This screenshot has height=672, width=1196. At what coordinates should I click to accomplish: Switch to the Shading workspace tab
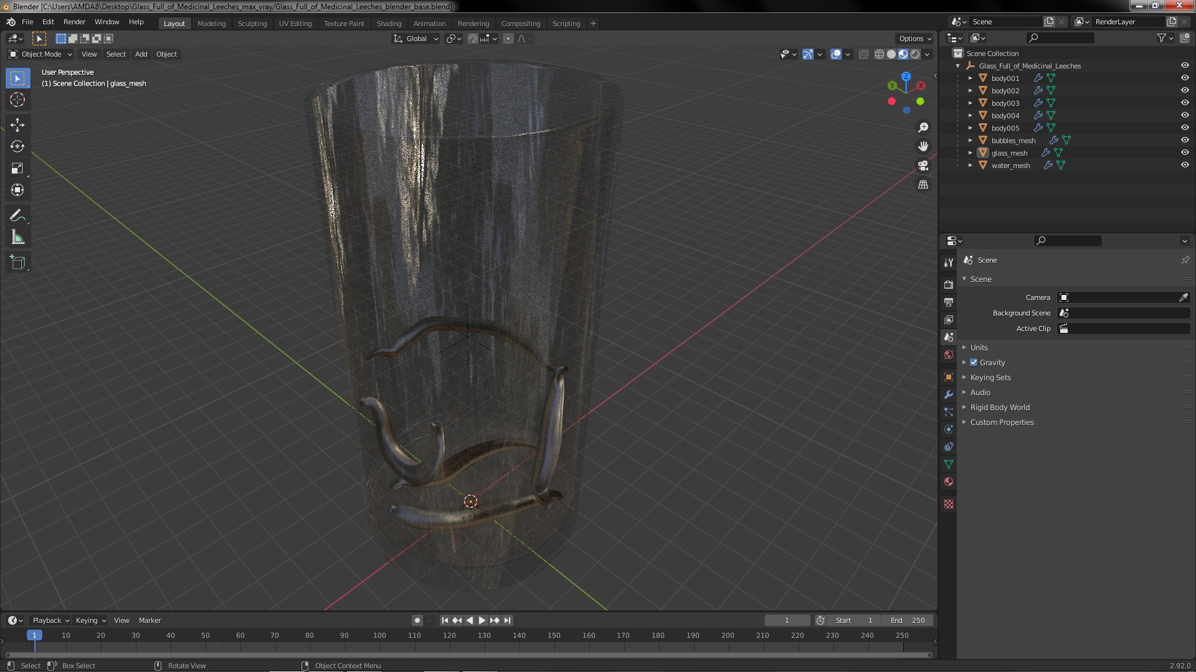[x=389, y=24]
